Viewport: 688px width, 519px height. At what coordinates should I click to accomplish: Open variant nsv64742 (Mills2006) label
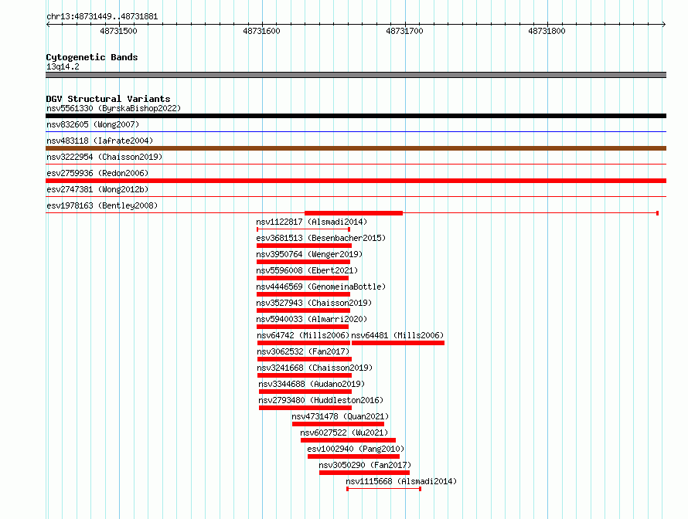click(x=303, y=335)
